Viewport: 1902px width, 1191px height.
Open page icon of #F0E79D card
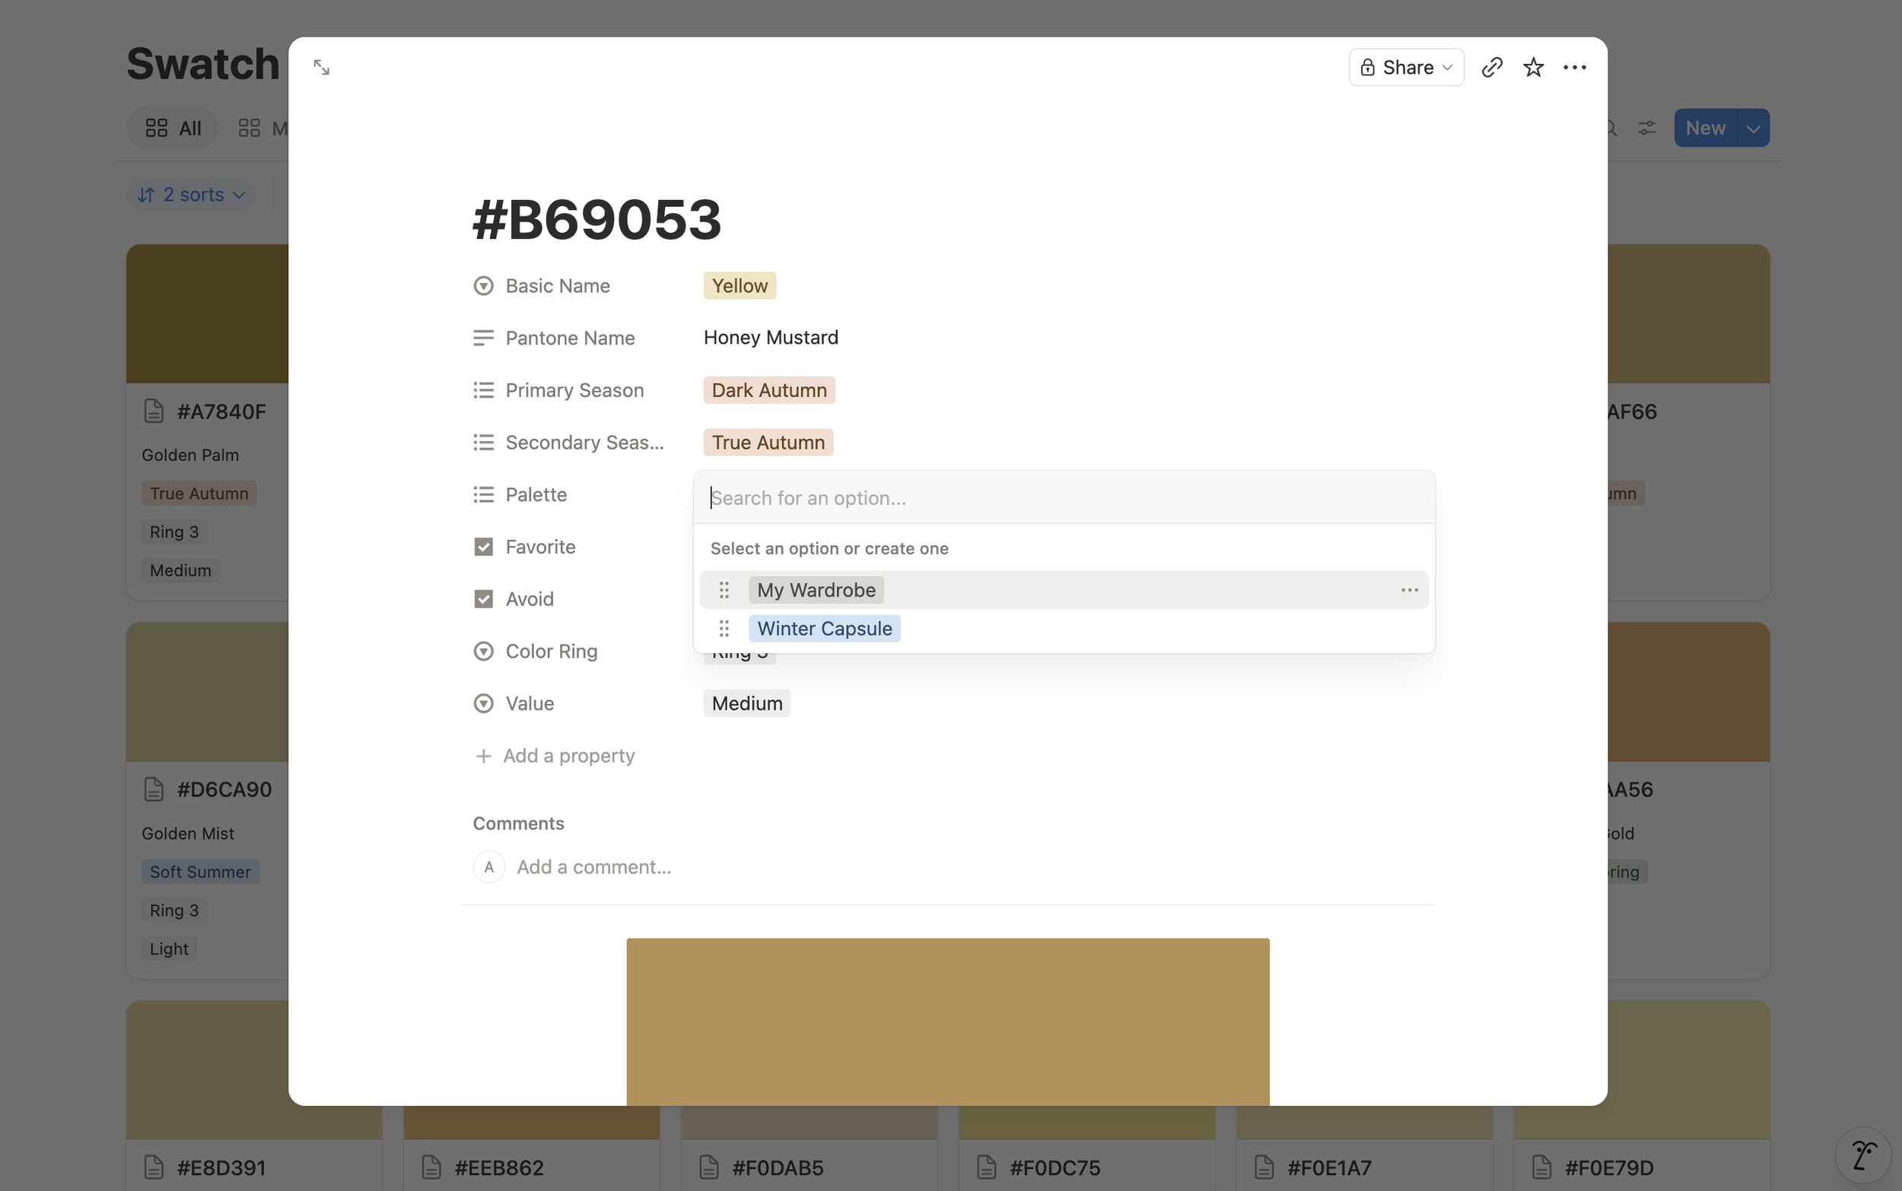(x=1541, y=1167)
